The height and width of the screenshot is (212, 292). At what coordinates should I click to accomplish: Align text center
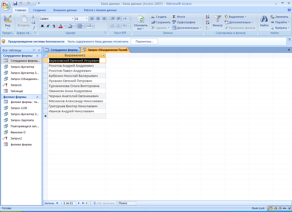click(98, 18)
